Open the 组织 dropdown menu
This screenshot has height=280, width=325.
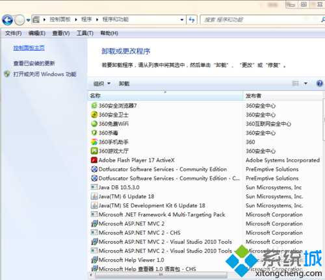coord(102,84)
